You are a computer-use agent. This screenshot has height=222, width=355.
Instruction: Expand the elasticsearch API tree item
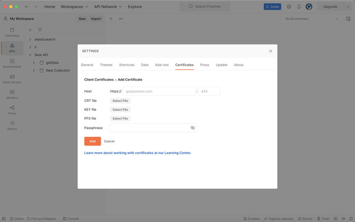(x=30, y=39)
